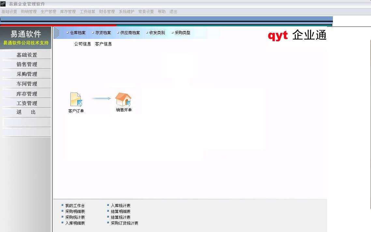Select 采购管理 in the left sidebar
Screen dimensions: 371x232
pyautogui.click(x=27, y=74)
